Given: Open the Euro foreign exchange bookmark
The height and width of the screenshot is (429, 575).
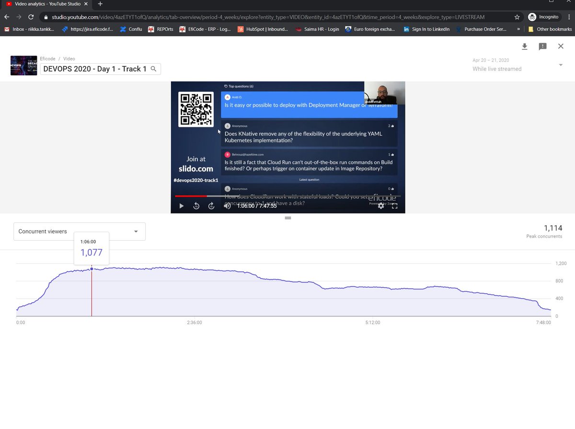Looking at the screenshot, I should pyautogui.click(x=370, y=29).
